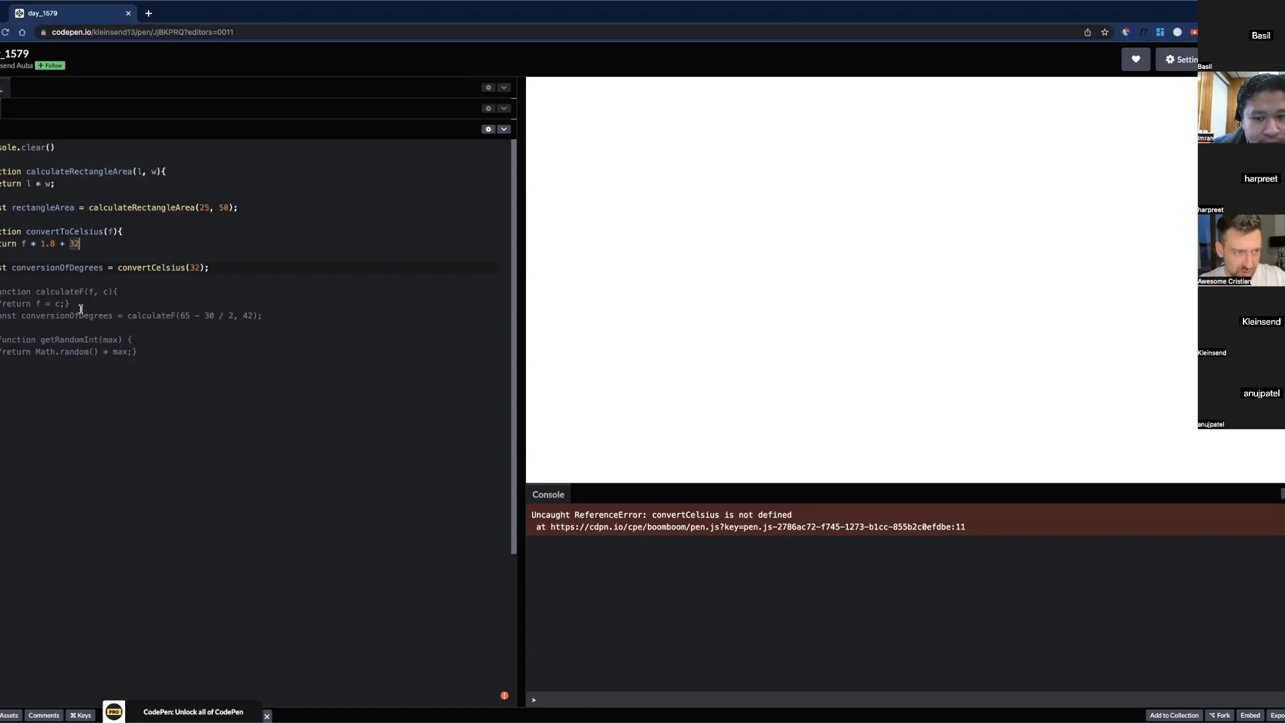The height and width of the screenshot is (723, 1285).
Task: Open the Unlock all of CodePen promo
Action: pos(193,712)
